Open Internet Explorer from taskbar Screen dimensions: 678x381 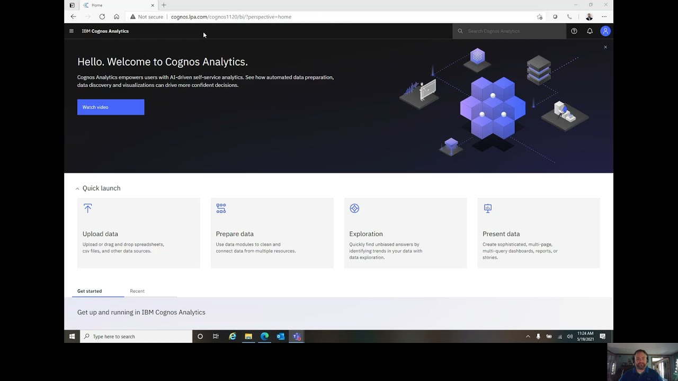[233, 337]
